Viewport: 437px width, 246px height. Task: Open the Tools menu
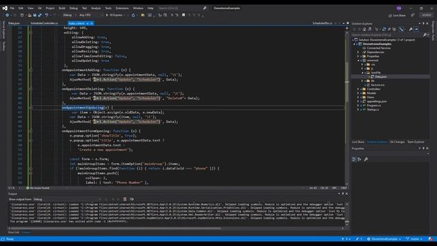108,8
